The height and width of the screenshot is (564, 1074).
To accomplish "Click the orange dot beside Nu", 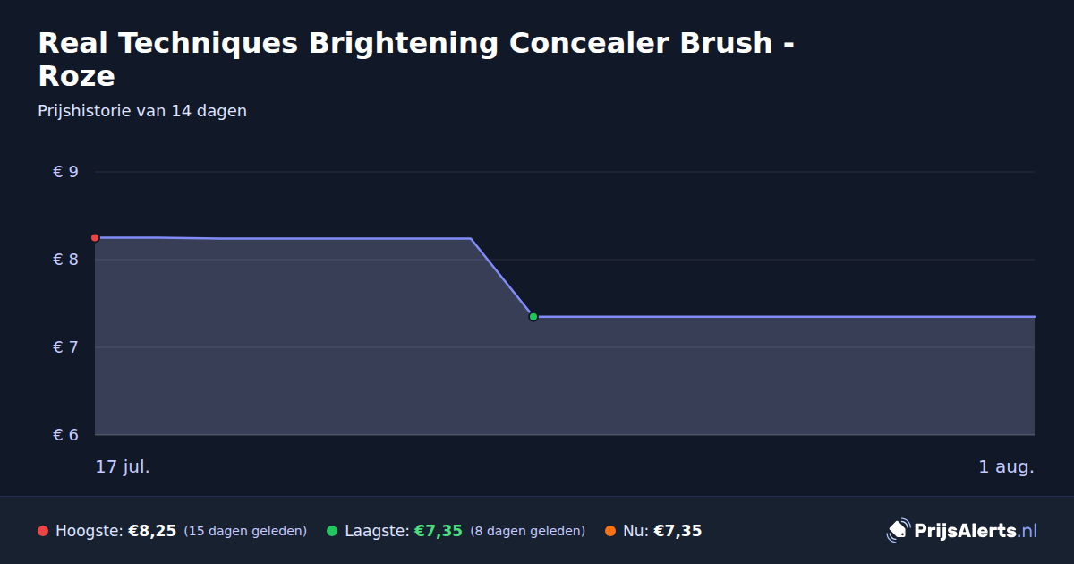I will coord(610,531).
